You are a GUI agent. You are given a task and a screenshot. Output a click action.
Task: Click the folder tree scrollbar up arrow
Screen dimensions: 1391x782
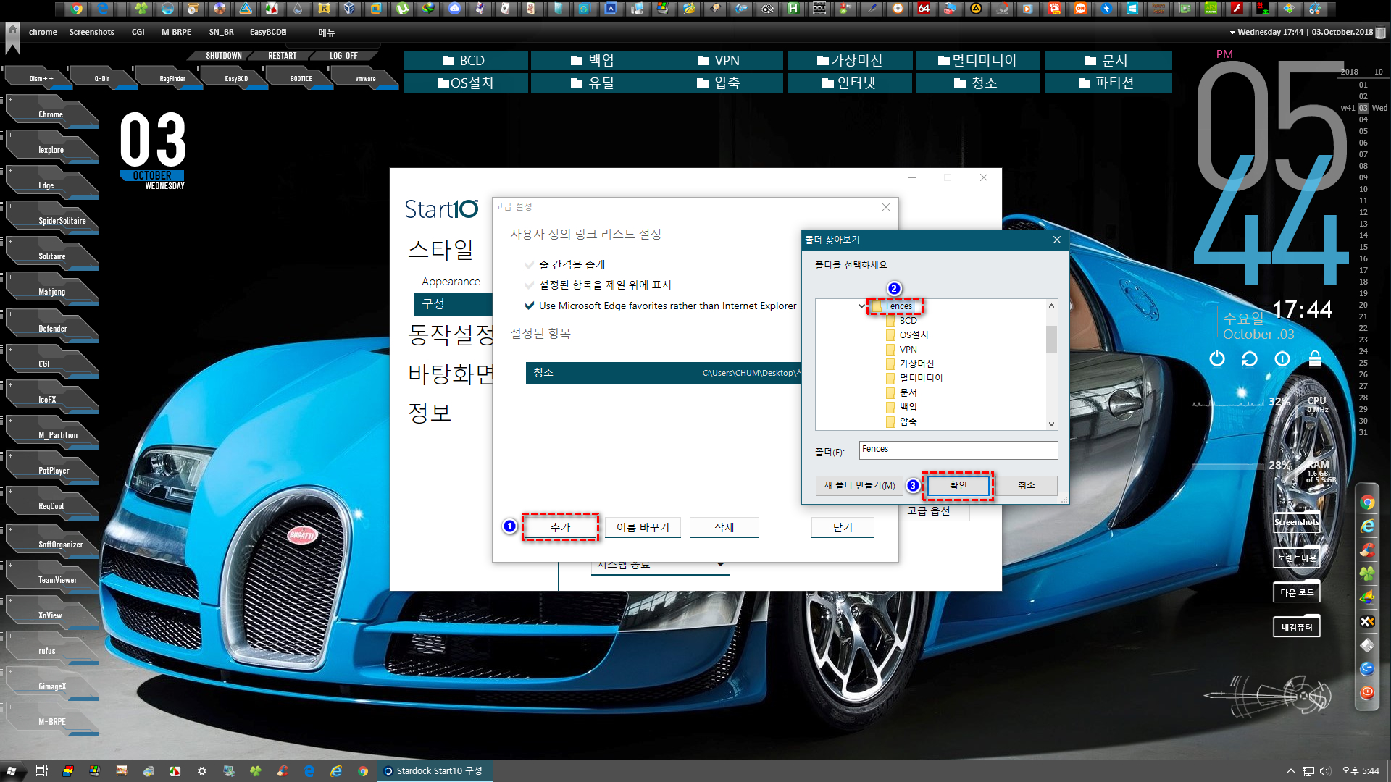[x=1051, y=306]
